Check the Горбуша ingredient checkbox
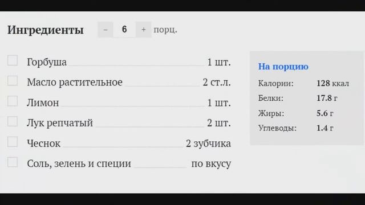Image resolution: width=365 pixels, height=205 pixels. tap(13, 60)
